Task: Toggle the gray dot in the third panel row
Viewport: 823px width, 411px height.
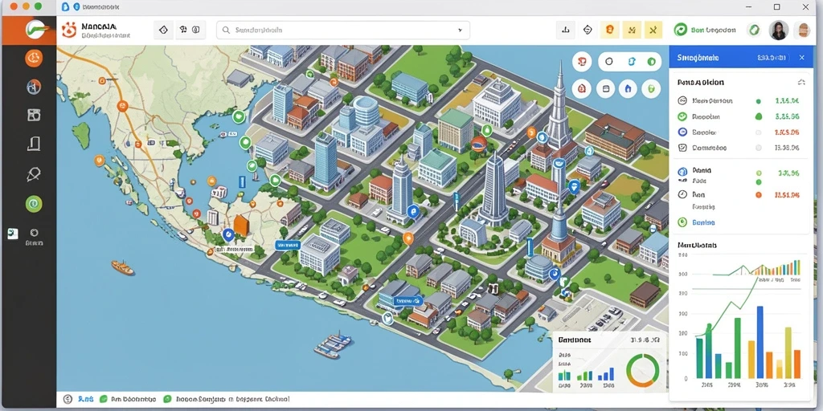Action: (758, 132)
